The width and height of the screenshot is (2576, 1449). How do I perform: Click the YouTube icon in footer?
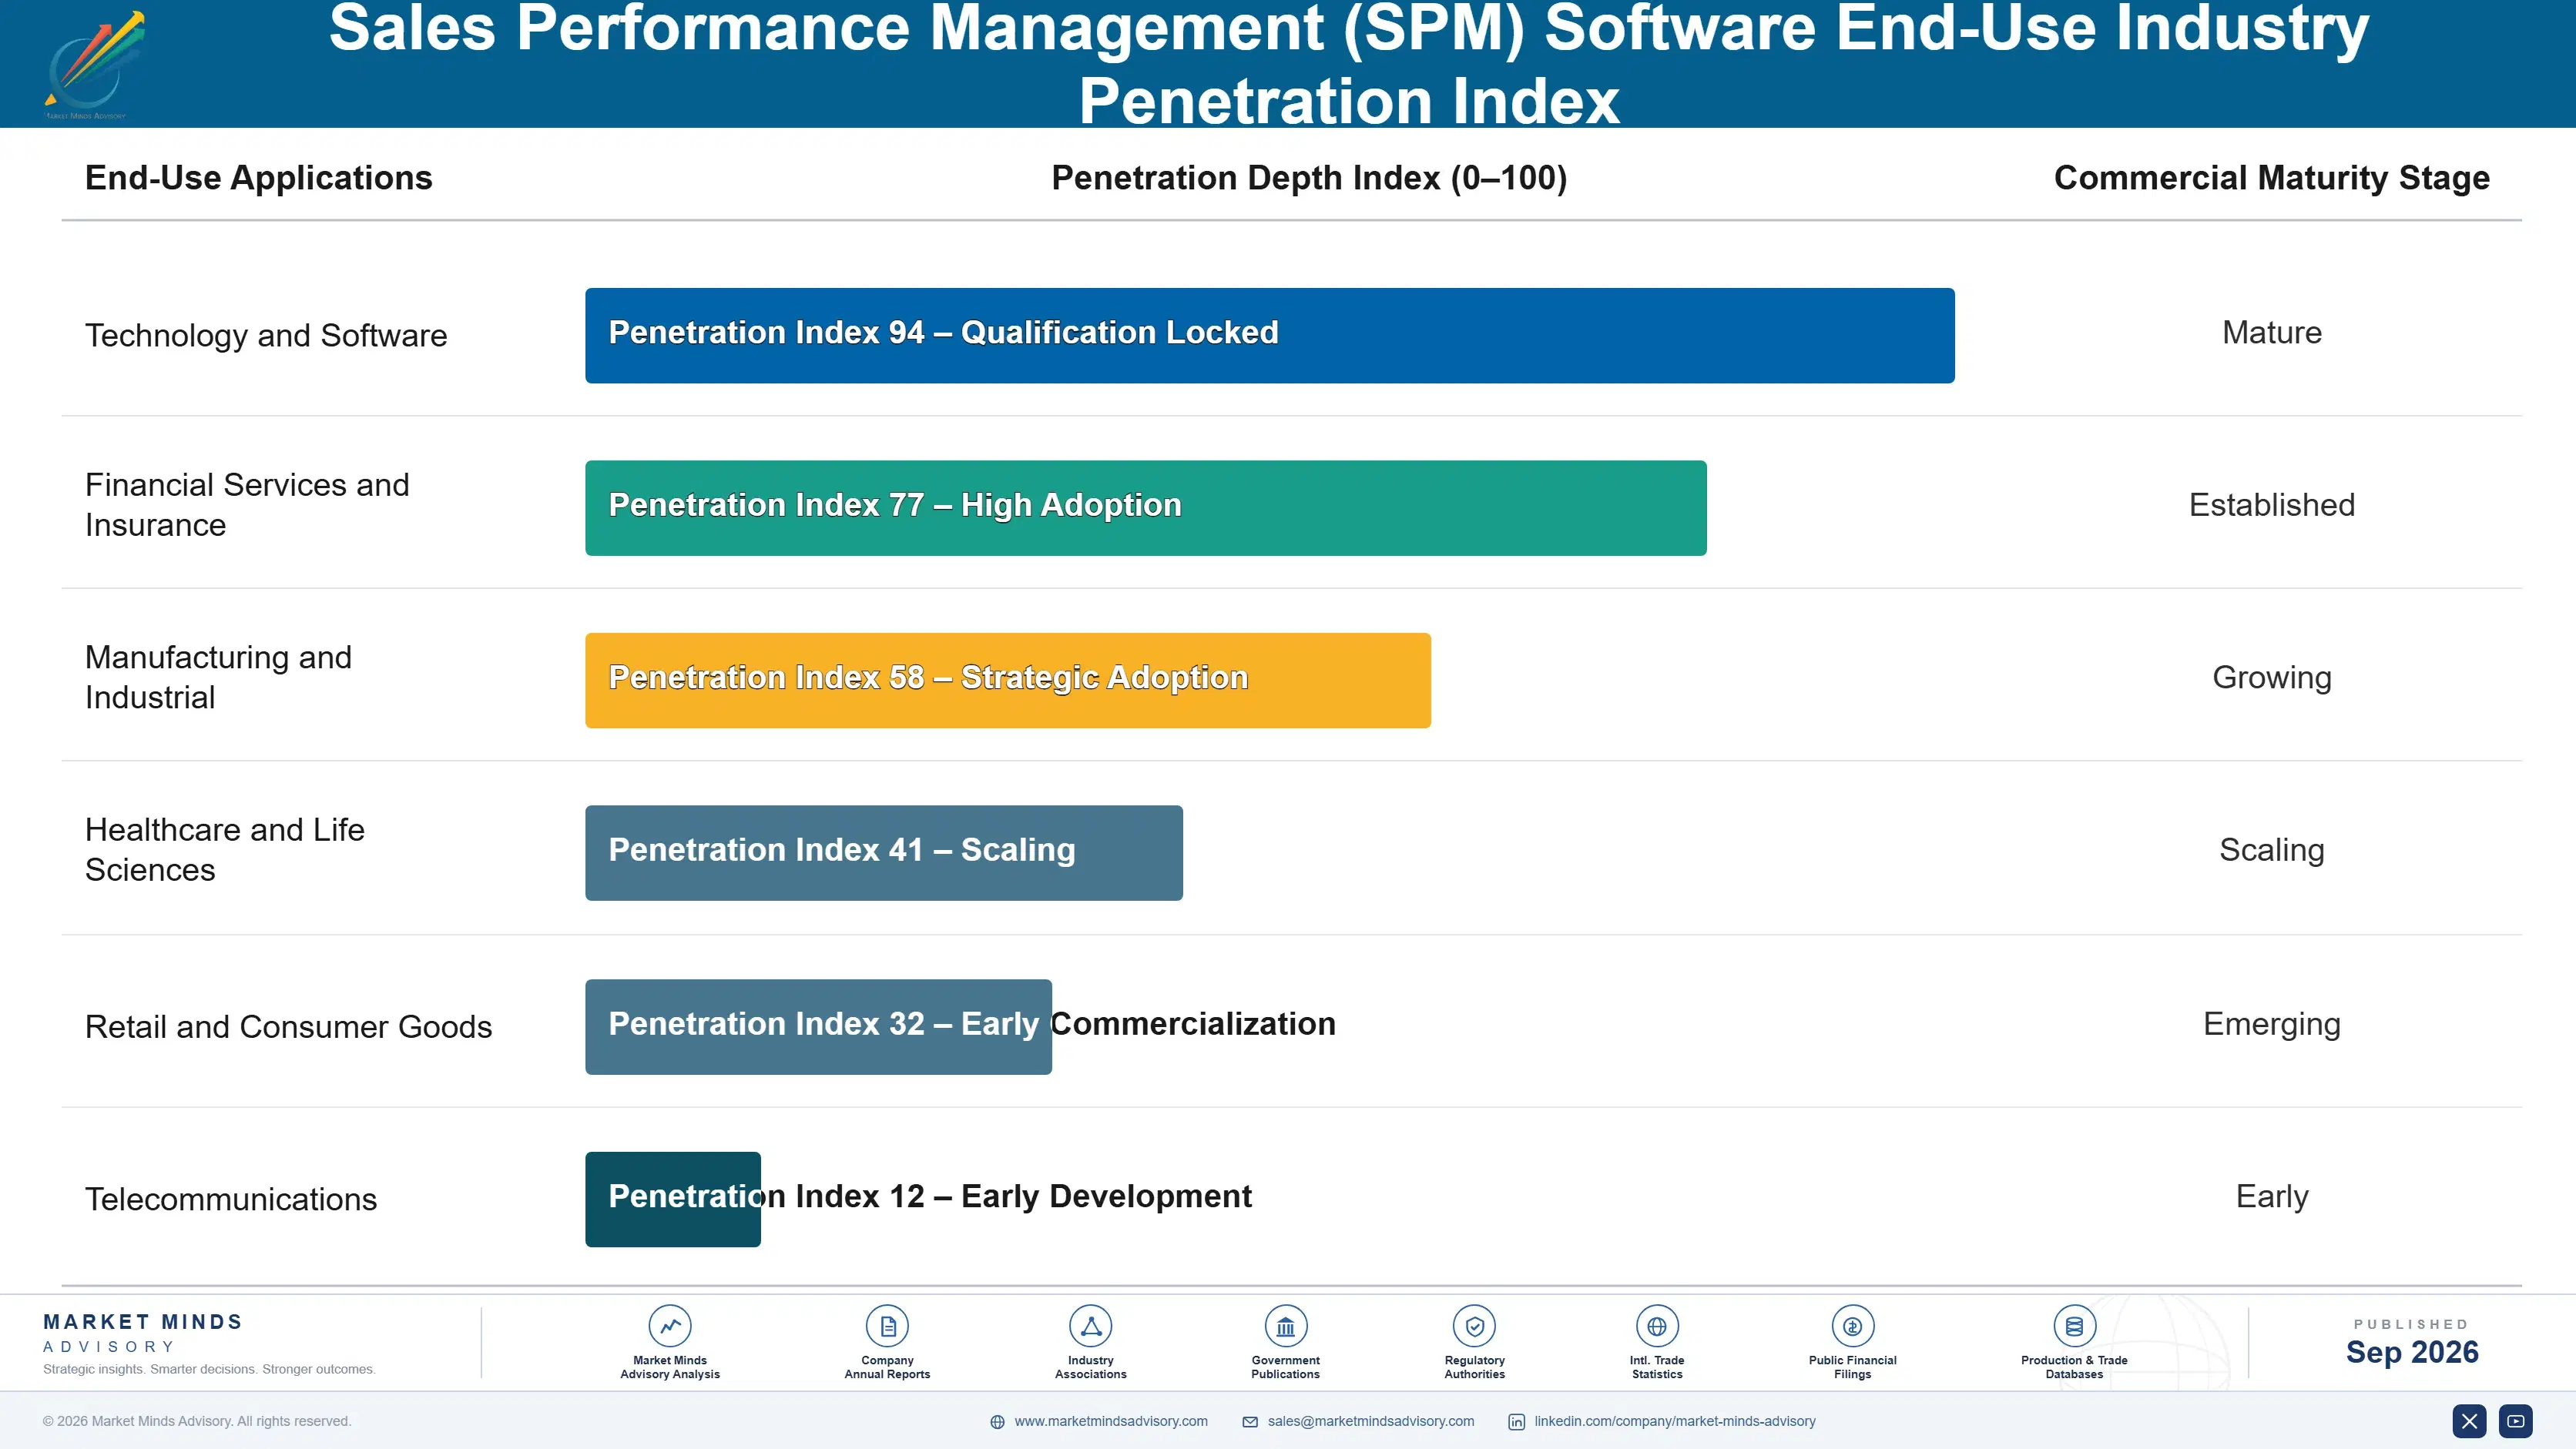coord(2516,1421)
